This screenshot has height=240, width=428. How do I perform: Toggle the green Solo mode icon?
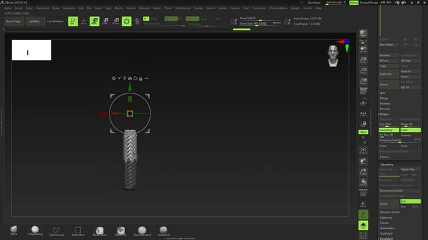[363, 225]
